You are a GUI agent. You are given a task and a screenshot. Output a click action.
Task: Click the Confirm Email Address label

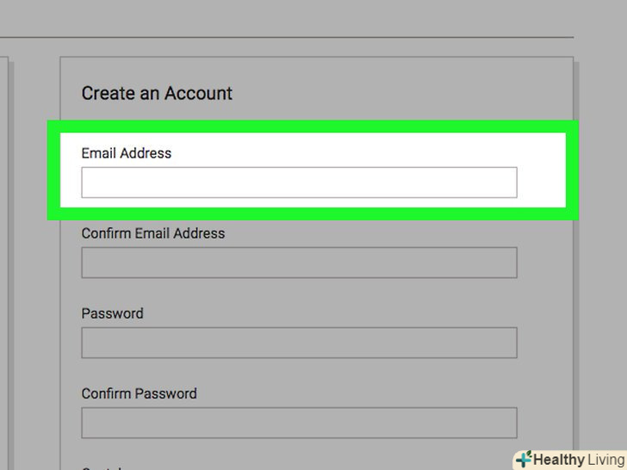(153, 233)
